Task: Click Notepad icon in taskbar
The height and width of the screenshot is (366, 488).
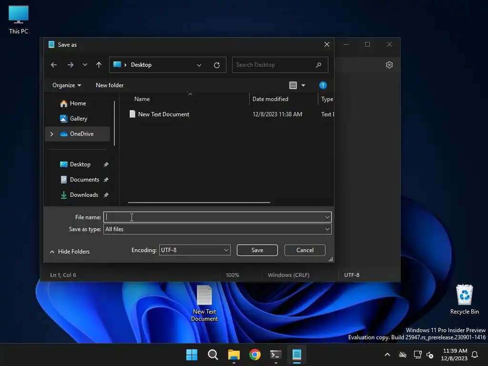Action: click(x=296, y=355)
